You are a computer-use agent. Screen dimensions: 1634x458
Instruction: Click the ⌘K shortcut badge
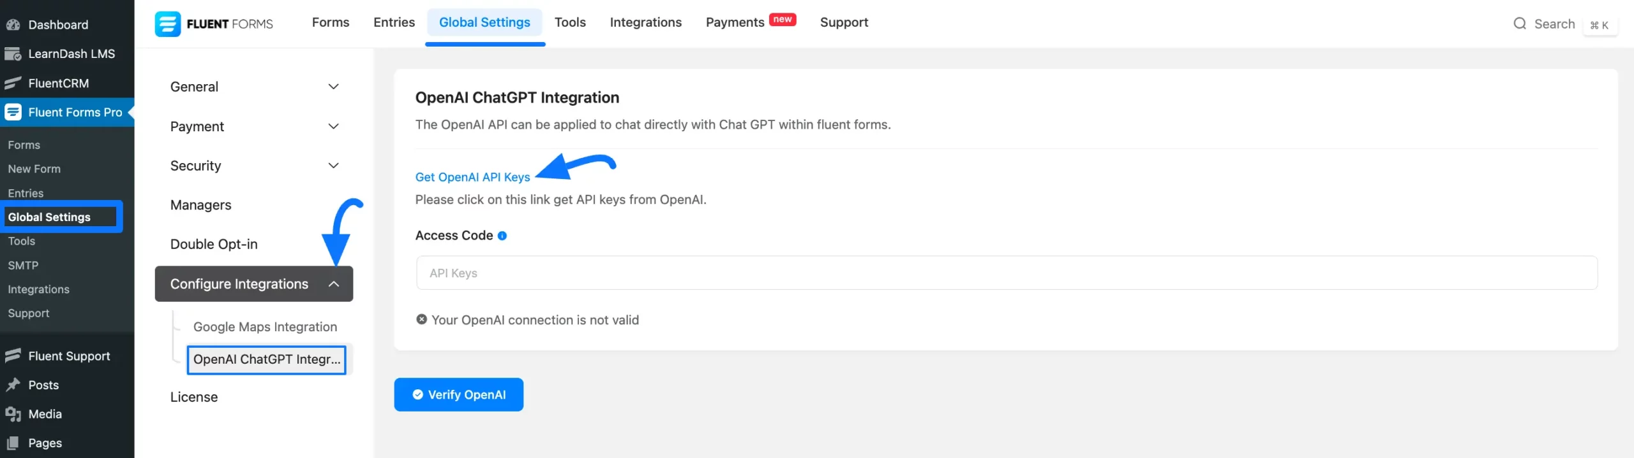point(1600,25)
